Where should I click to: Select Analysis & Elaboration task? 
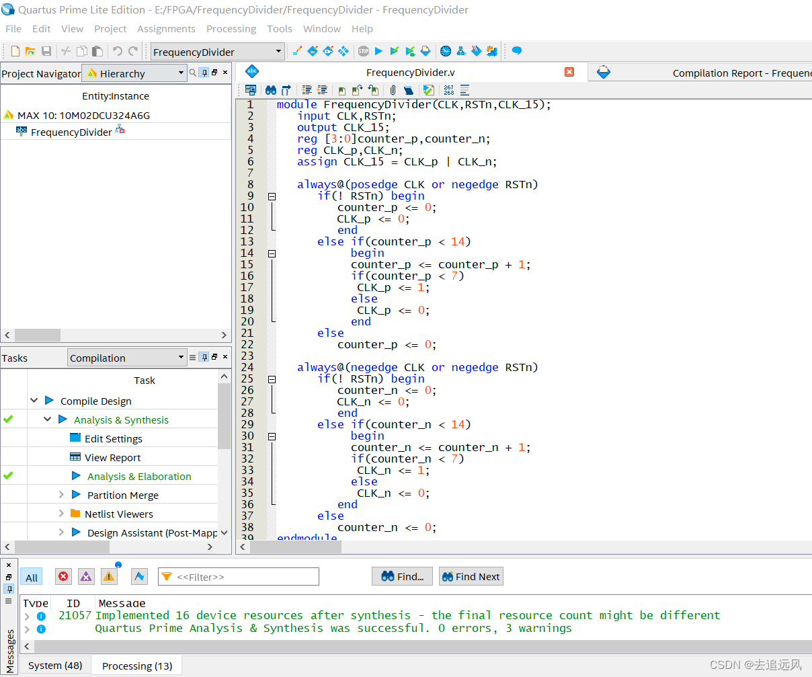click(139, 476)
